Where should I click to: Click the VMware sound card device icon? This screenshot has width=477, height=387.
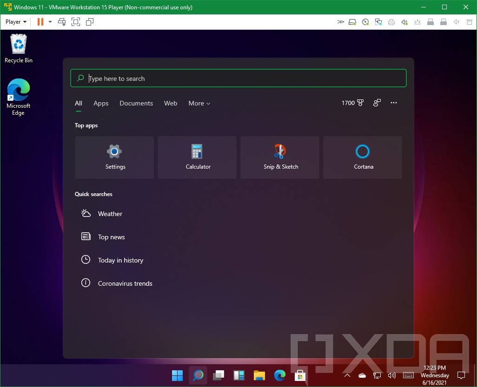(x=404, y=22)
